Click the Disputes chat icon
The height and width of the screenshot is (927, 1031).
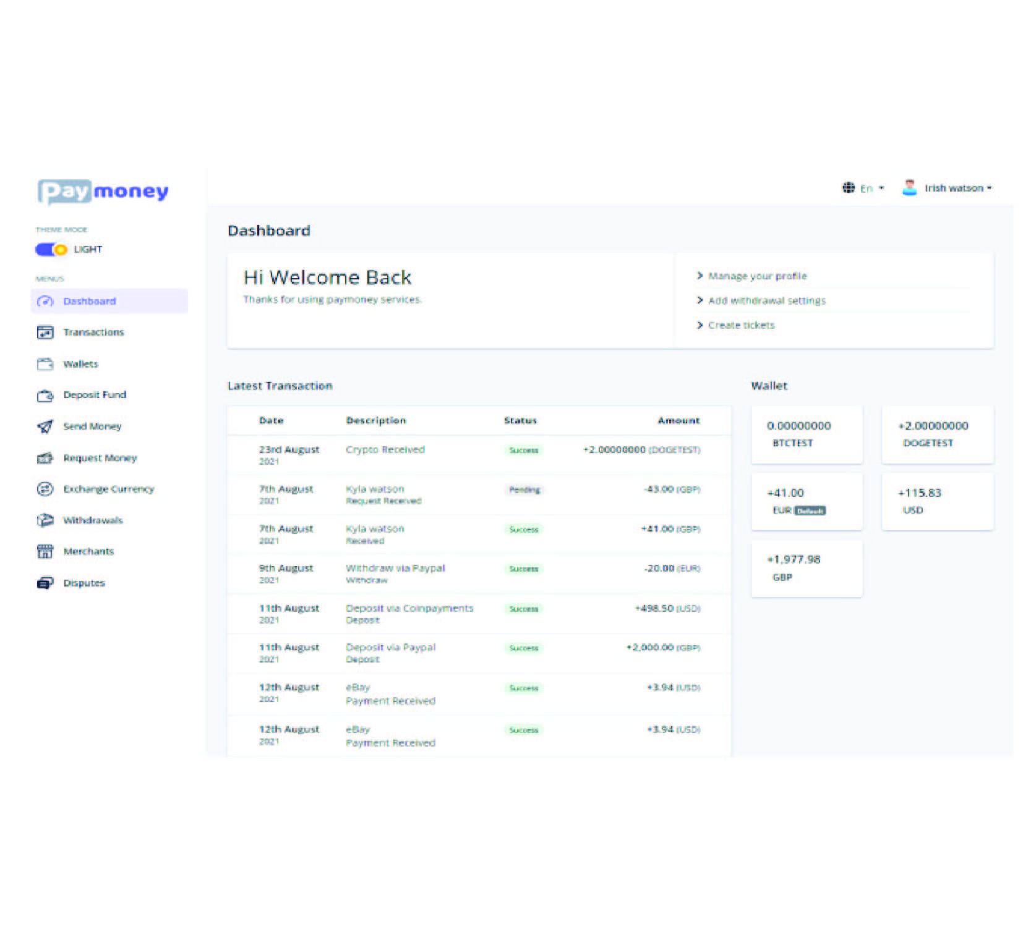(x=45, y=583)
